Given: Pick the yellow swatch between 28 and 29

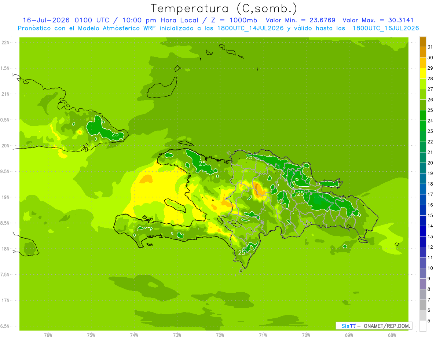Looking at the screenshot, I should coord(423,73).
